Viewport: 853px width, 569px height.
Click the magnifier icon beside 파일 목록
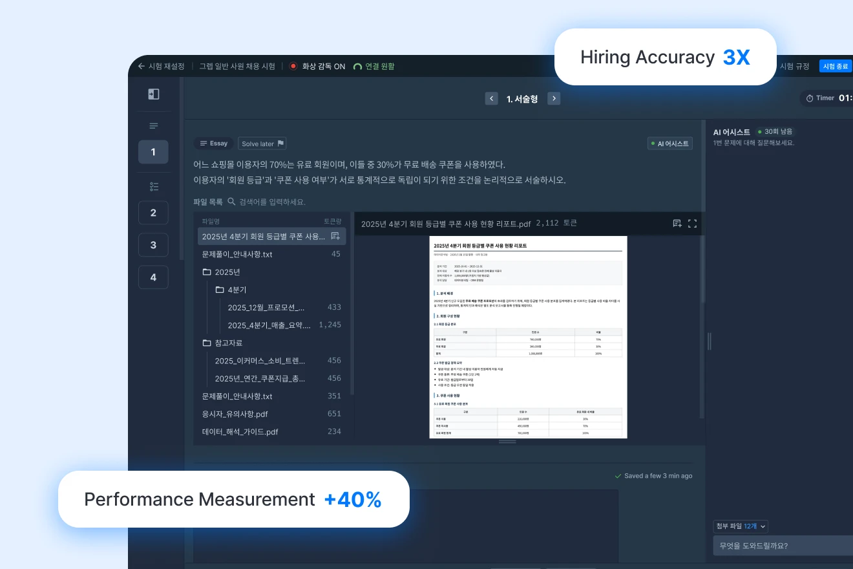(231, 202)
